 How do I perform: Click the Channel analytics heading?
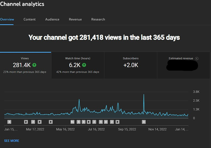coord(22,4)
